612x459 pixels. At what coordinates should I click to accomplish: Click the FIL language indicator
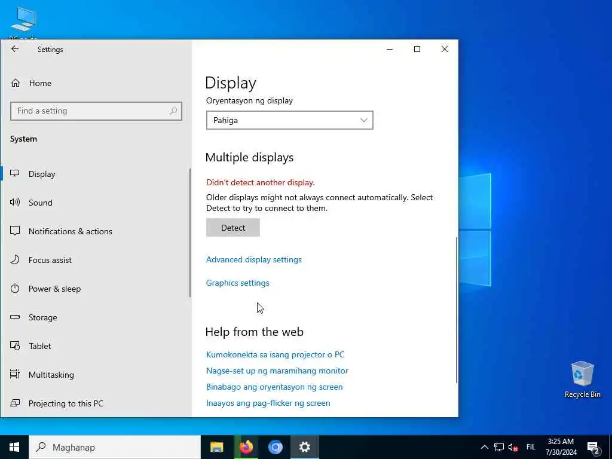point(531,447)
